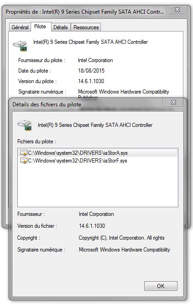
Task: Click the Fournisseur value Intel Corporation in file details
Action: pyautogui.click(x=96, y=214)
